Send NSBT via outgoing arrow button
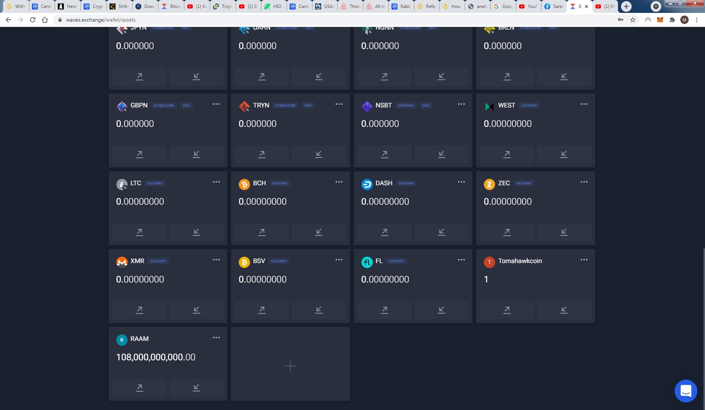Screen dimensions: 705x410 pos(385,155)
